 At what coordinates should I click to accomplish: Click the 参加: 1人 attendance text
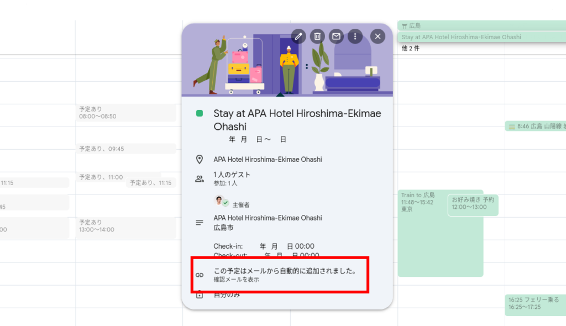[226, 183]
